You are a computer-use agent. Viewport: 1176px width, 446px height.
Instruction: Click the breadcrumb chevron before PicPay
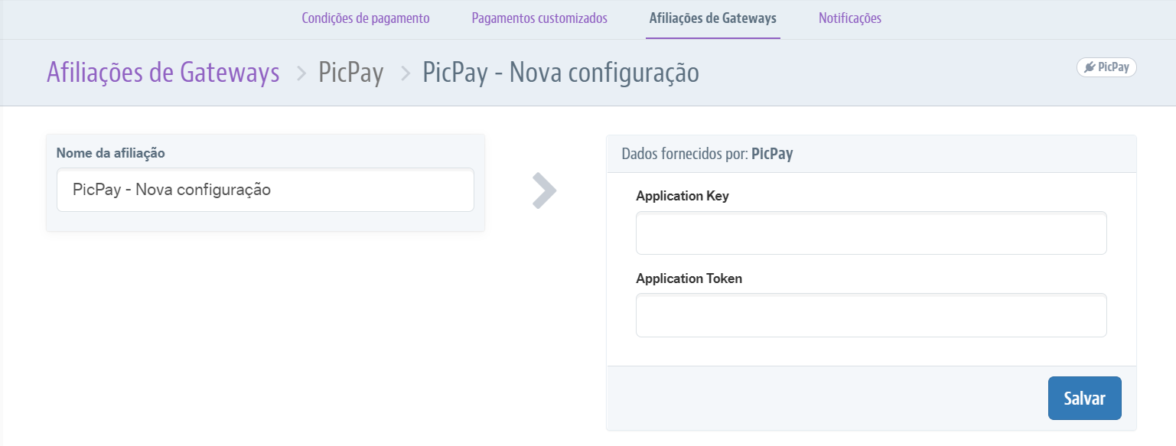[301, 73]
